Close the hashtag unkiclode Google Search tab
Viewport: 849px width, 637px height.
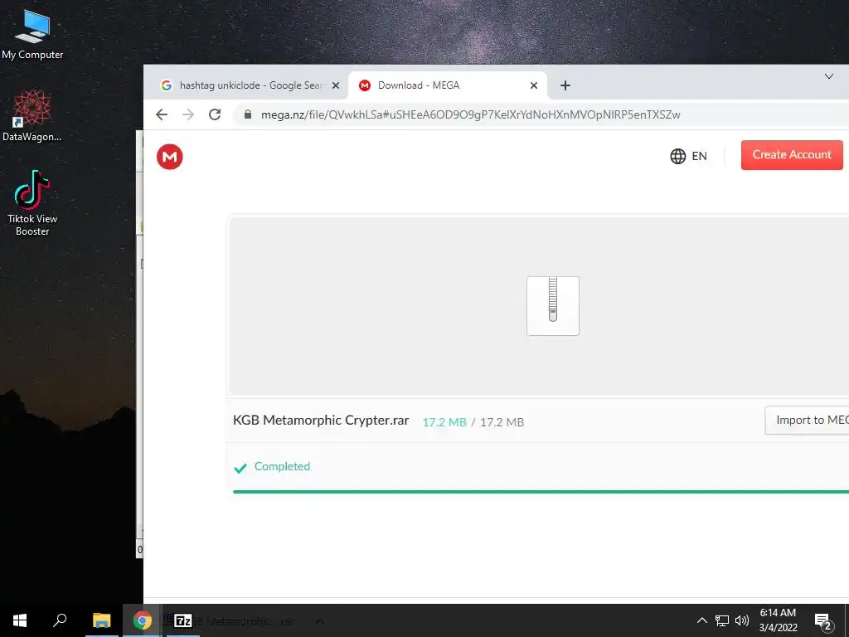pos(336,85)
